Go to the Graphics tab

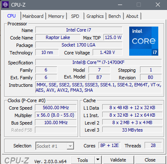95,16
